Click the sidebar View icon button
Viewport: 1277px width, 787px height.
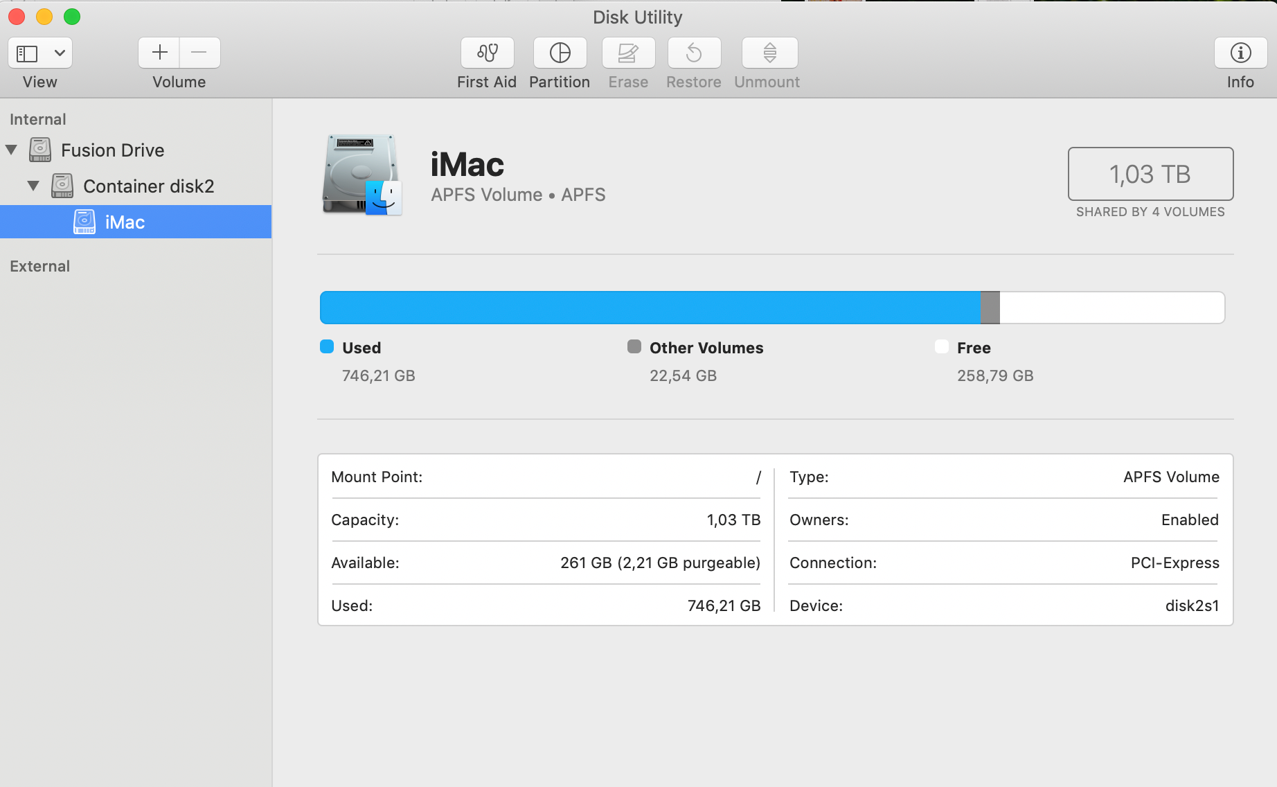tap(27, 53)
